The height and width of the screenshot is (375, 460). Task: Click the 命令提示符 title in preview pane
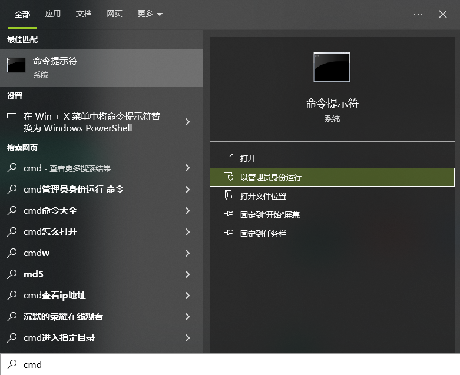tap(332, 103)
